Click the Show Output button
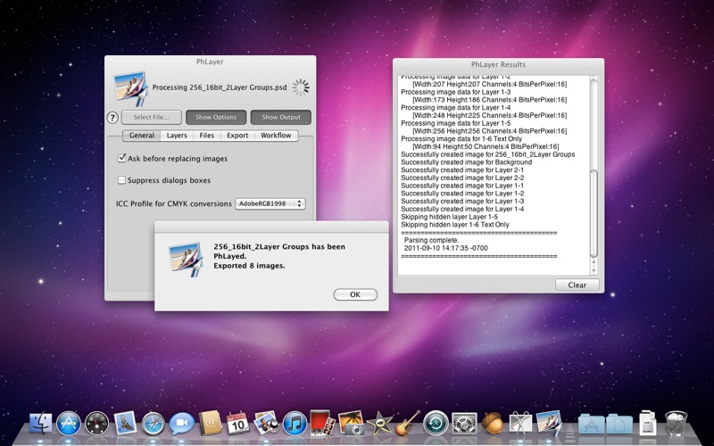 point(281,117)
